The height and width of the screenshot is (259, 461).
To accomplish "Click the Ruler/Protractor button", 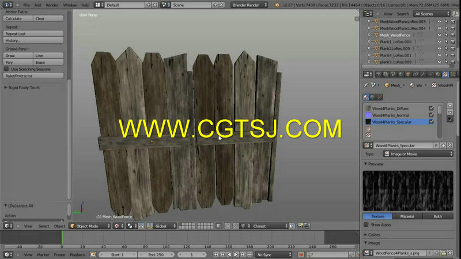I will coord(33,76).
